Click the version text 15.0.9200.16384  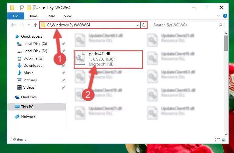[102, 59]
